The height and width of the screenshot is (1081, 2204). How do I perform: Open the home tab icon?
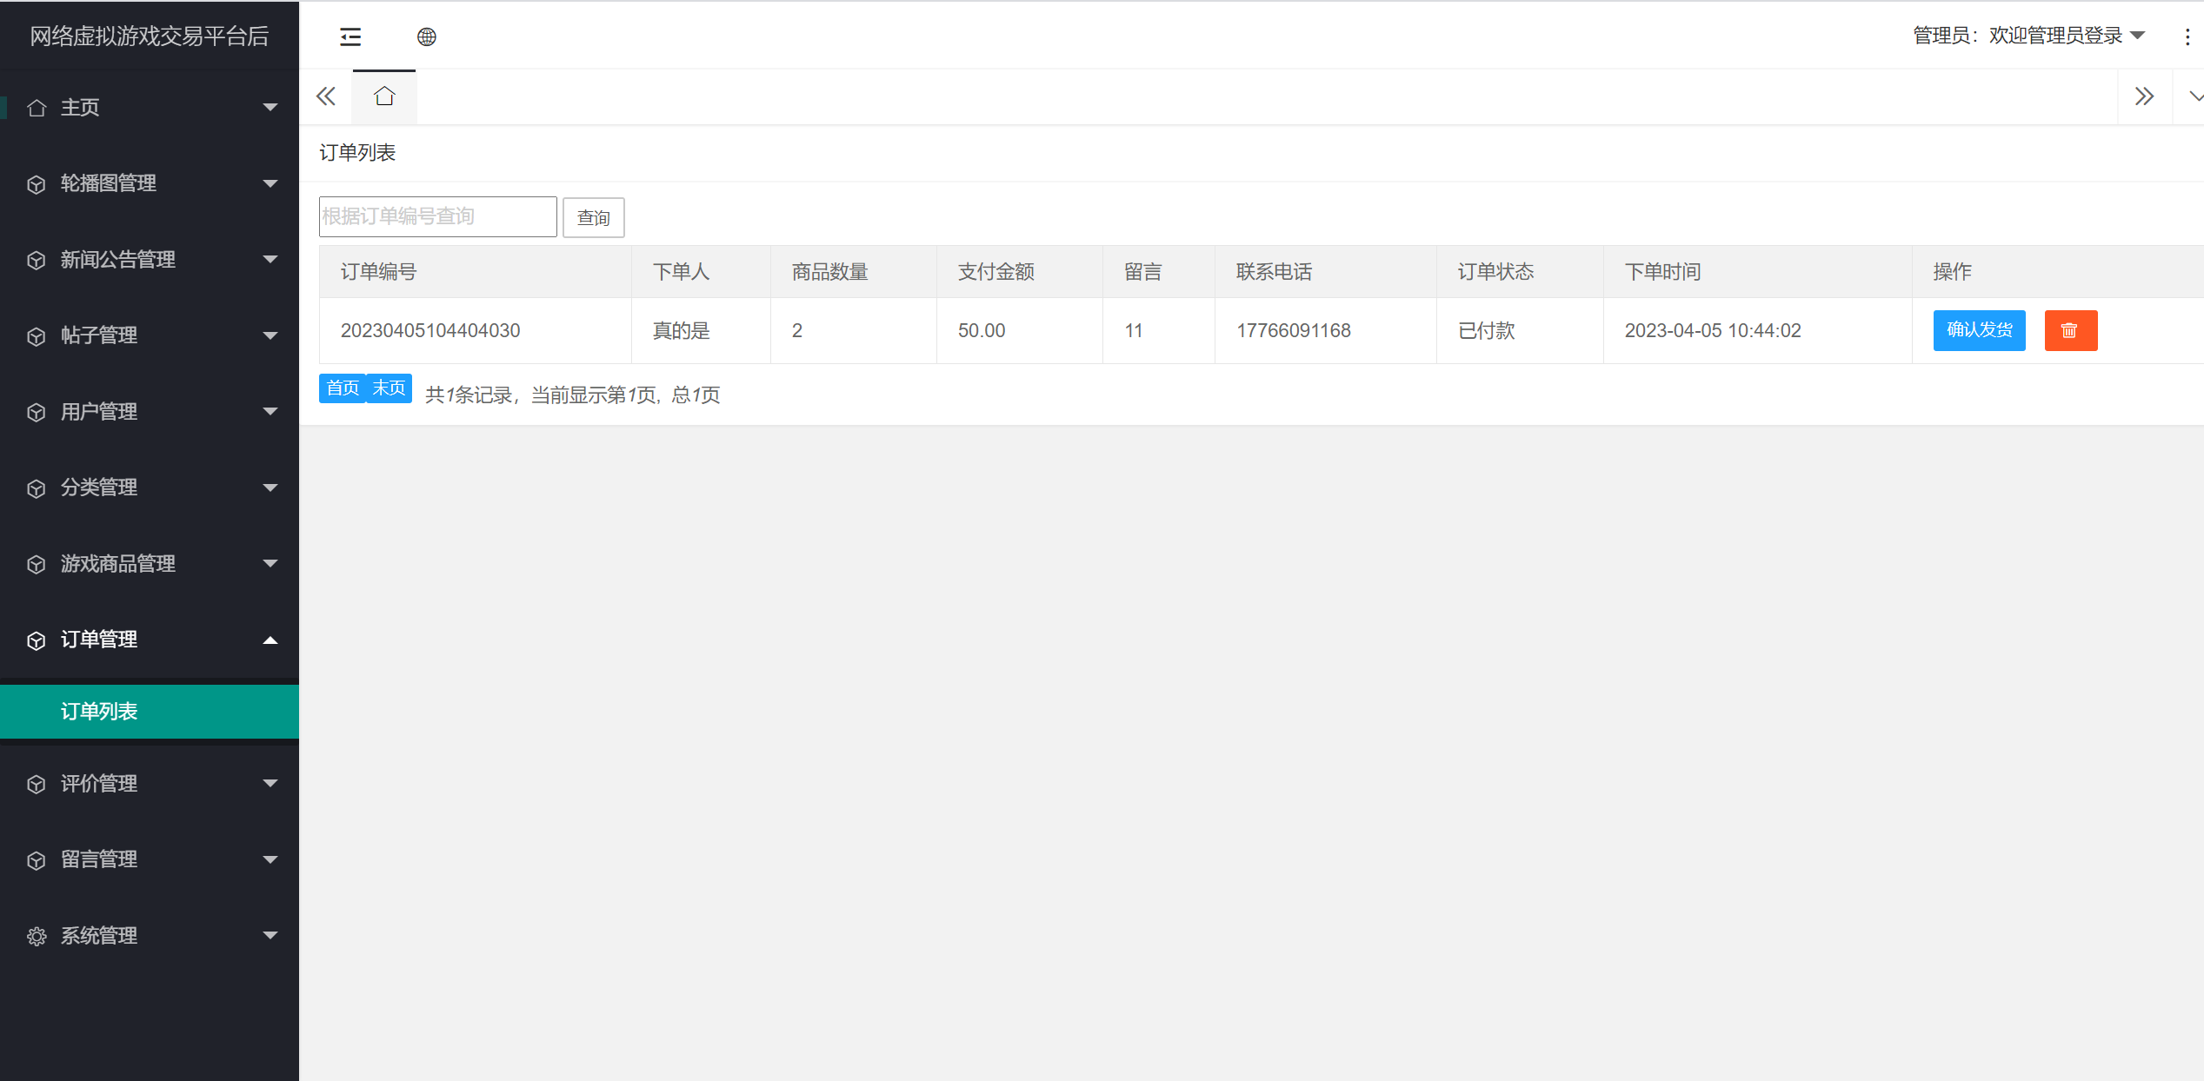[383, 96]
